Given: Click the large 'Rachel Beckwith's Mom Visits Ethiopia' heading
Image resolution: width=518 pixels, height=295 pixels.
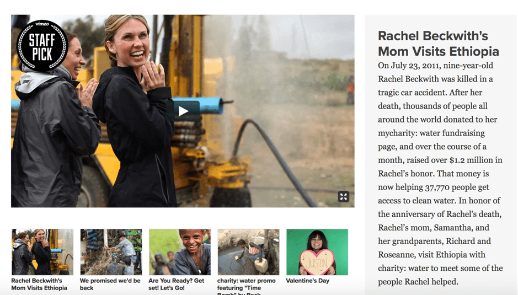Looking at the screenshot, I should pos(439,44).
